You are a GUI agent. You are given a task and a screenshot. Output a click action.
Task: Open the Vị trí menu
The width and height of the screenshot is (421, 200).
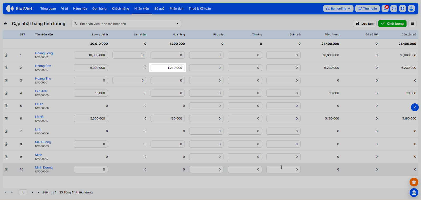point(64,9)
